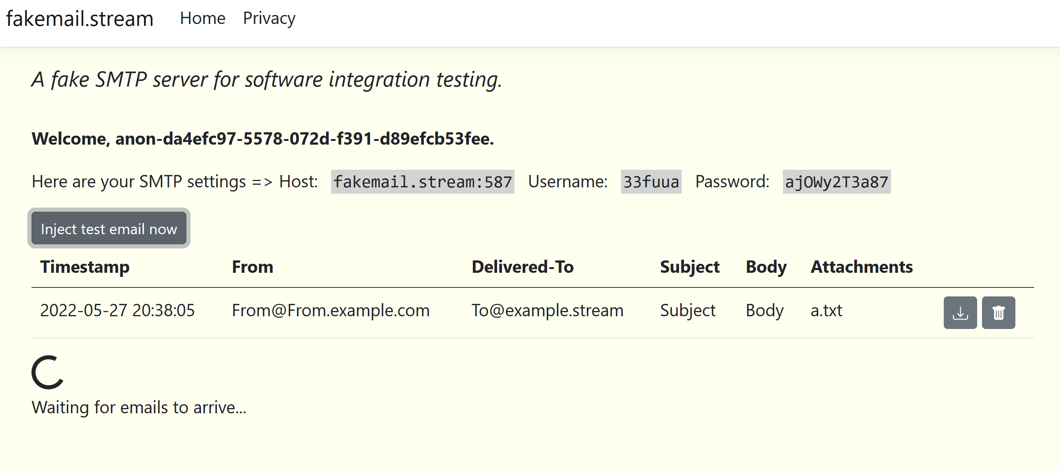Click the username 33fuua code box

tap(651, 182)
